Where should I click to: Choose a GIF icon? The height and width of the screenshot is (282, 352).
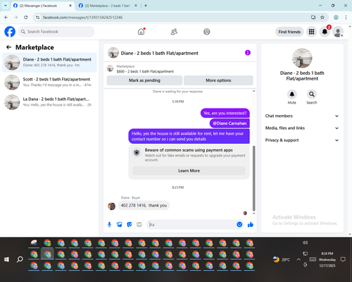(x=139, y=224)
